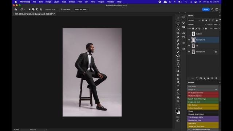The image size is (233, 131).
Task: Open the Window menu
Action: (x=111, y=2)
